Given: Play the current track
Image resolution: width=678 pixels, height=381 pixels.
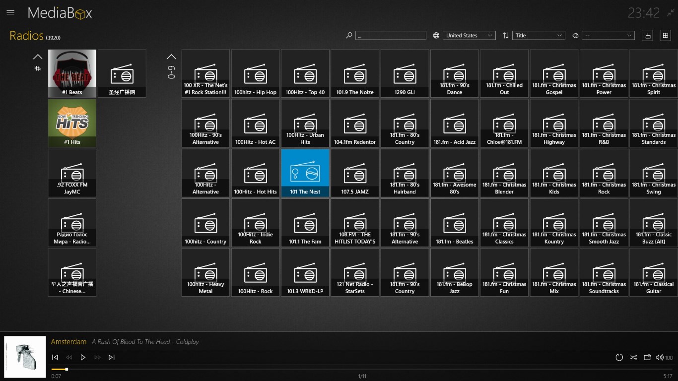Looking at the screenshot, I should (x=83, y=357).
